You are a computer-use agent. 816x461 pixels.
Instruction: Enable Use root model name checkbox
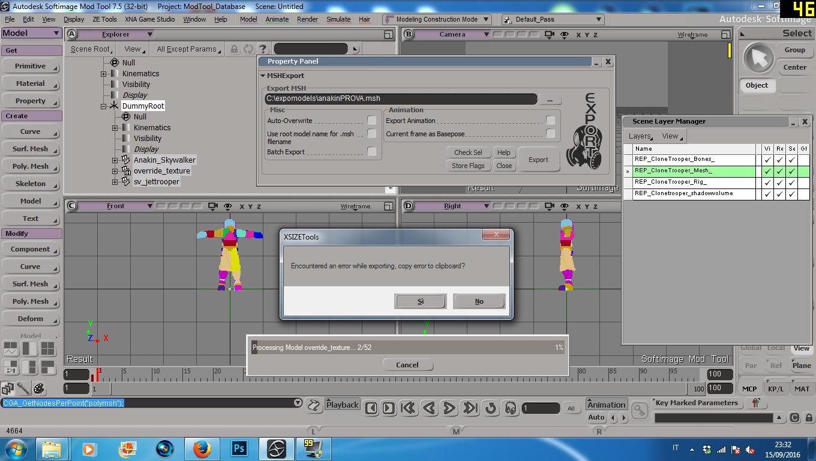372,134
